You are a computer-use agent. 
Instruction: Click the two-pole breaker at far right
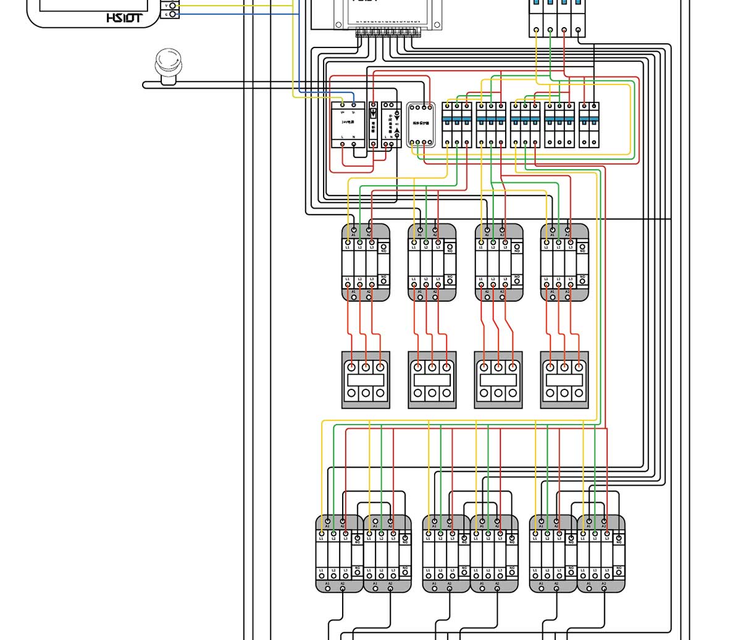pos(588,125)
